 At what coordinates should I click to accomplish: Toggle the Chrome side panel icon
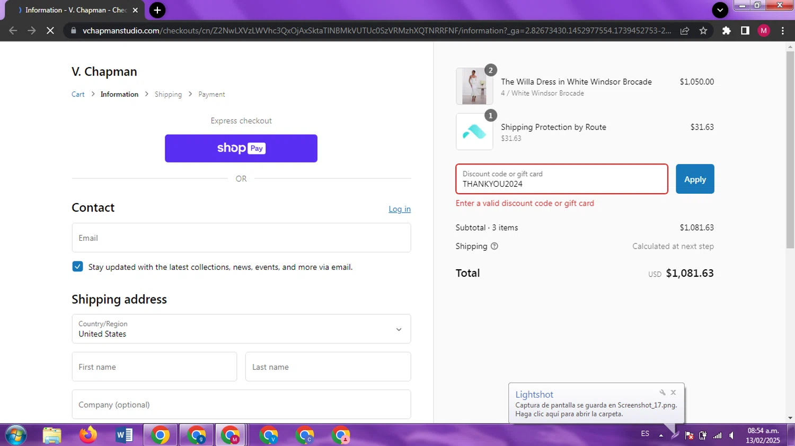(745, 31)
